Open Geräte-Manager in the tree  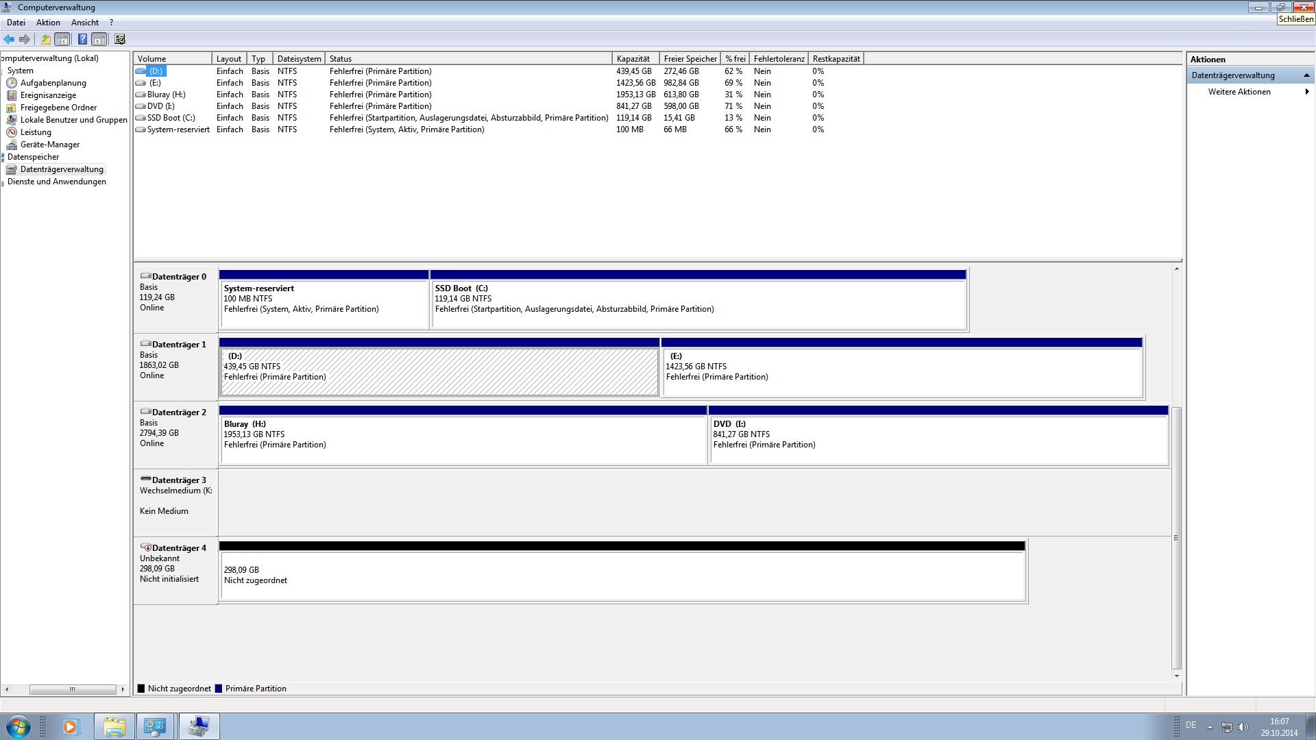pos(49,145)
